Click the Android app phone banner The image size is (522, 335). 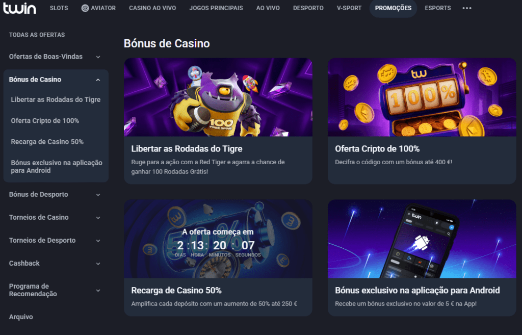coord(422,239)
